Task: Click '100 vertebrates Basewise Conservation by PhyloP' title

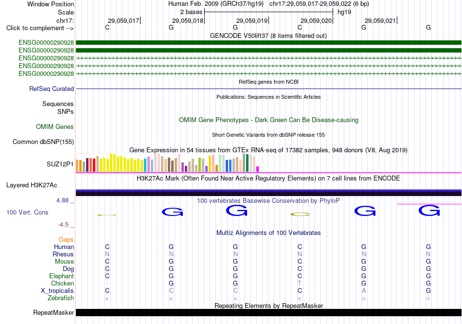Action: (268, 201)
